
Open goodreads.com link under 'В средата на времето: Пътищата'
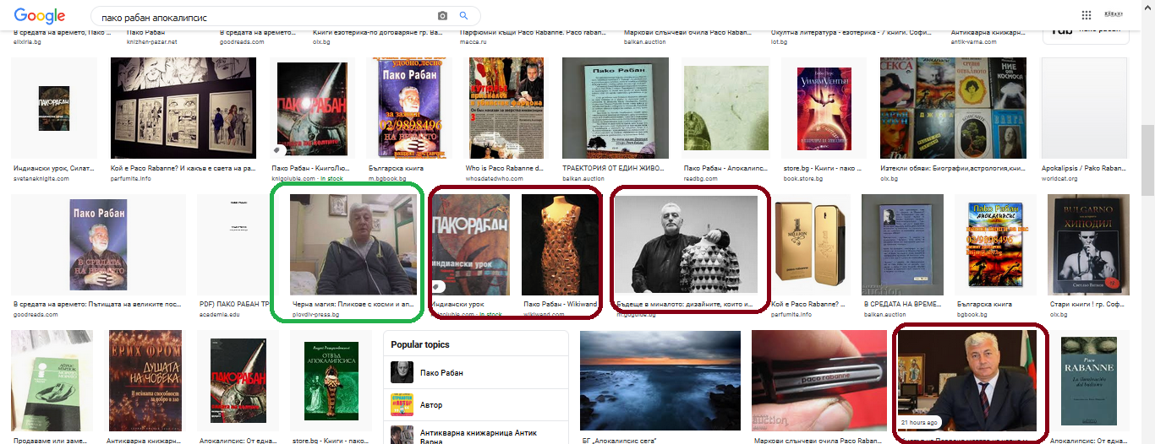(36, 314)
